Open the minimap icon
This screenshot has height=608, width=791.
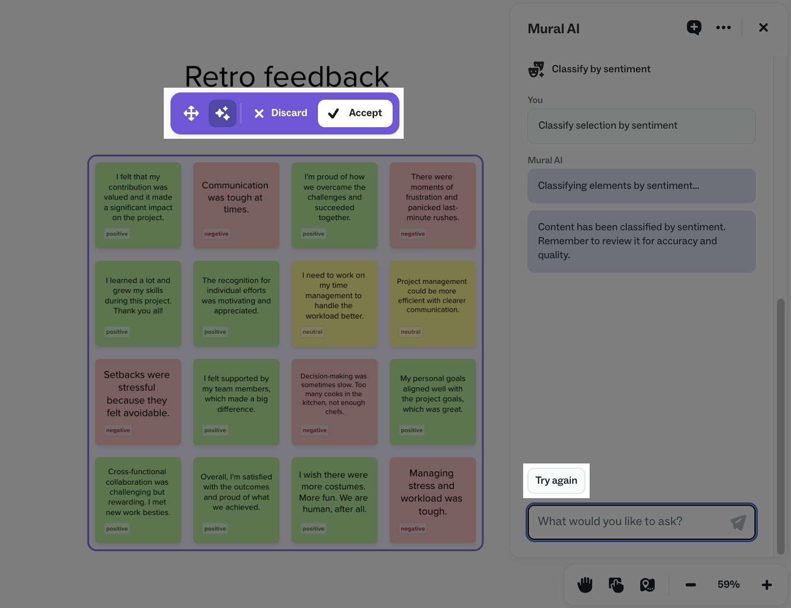[x=647, y=585]
